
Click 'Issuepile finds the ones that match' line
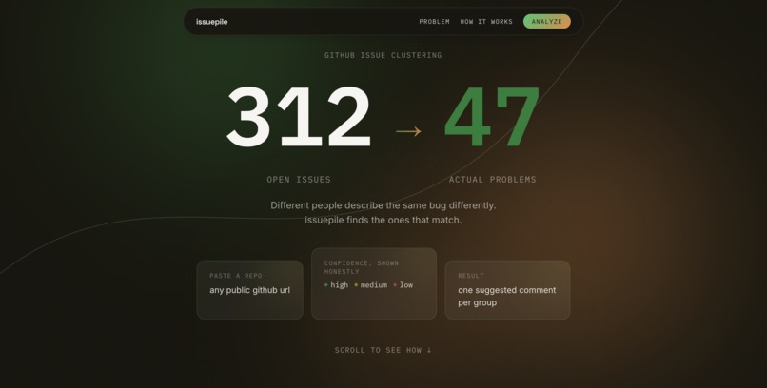[x=383, y=220]
